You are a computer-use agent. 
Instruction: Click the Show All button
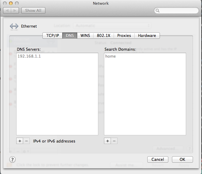tap(33, 10)
